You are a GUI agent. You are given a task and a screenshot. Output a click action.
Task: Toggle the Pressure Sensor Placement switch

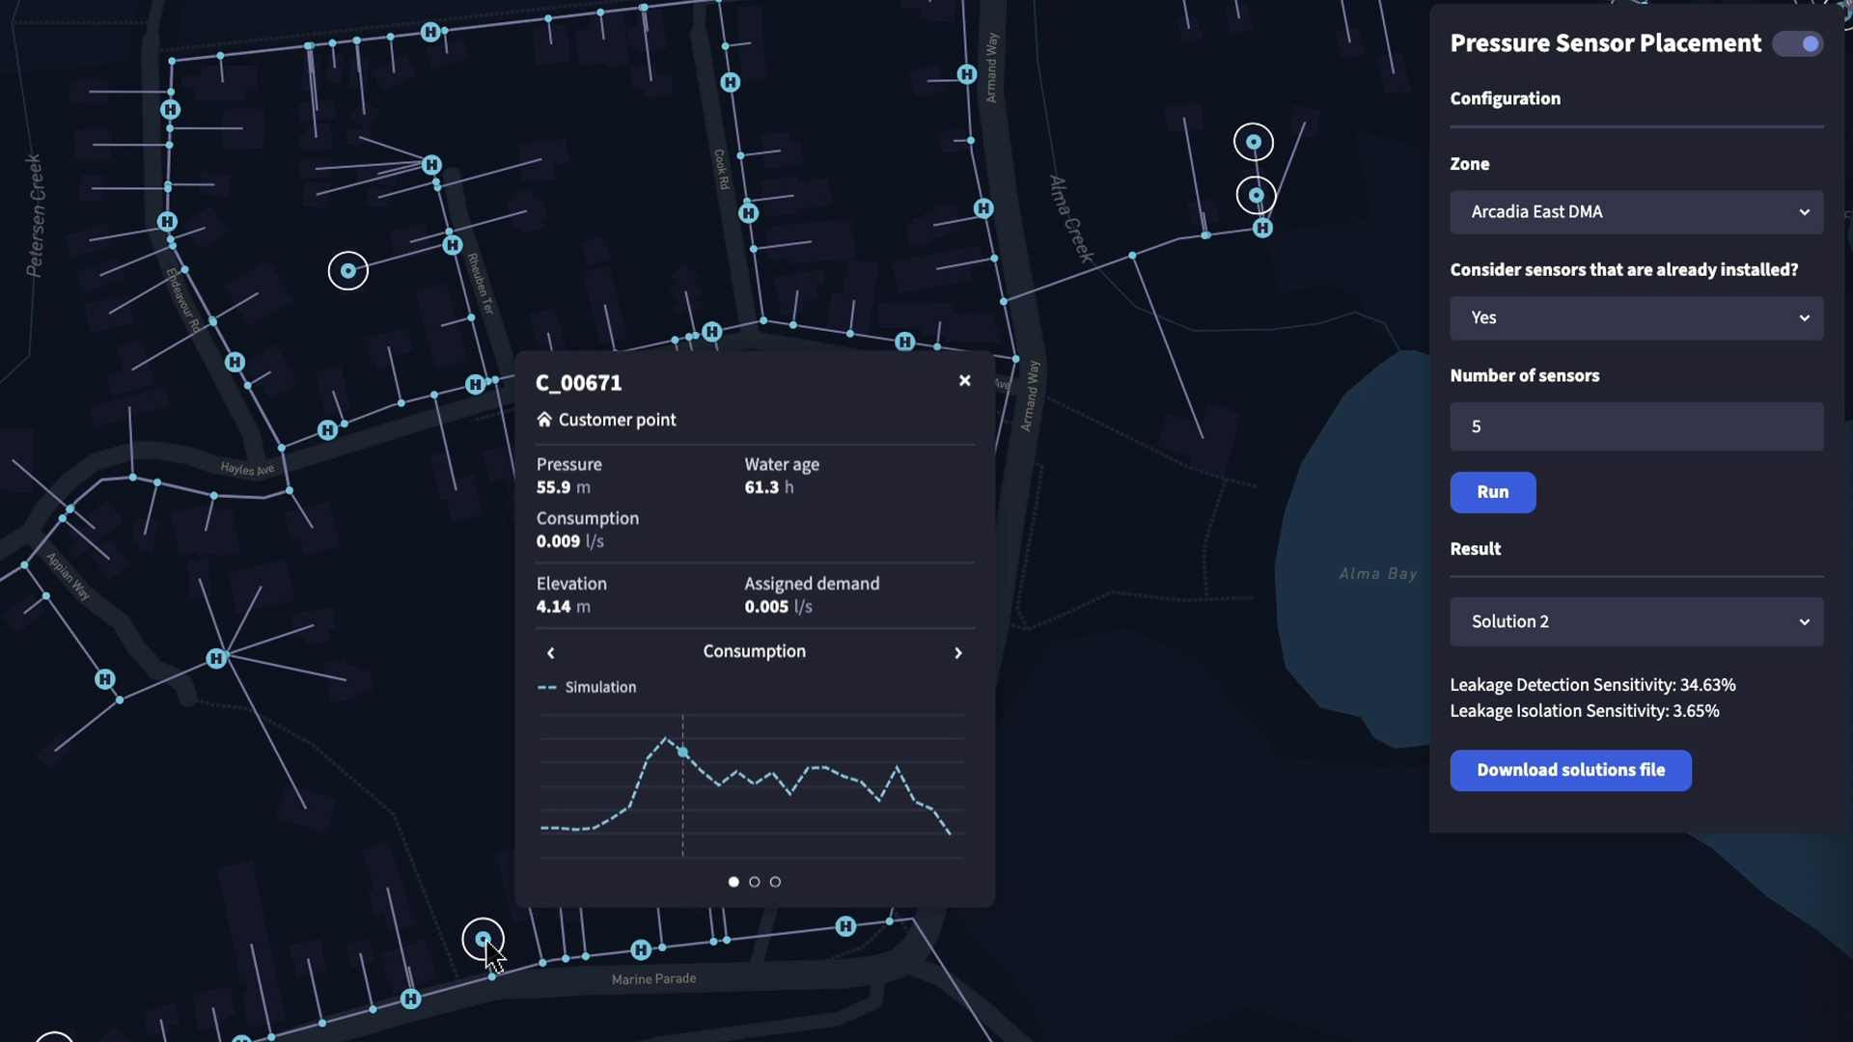tap(1797, 44)
